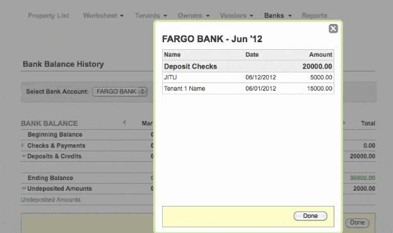Select the Tenant 1 Name deposit row

point(248,88)
